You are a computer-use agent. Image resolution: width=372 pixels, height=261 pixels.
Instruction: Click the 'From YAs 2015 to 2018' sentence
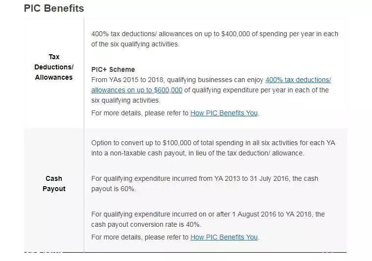pos(211,90)
